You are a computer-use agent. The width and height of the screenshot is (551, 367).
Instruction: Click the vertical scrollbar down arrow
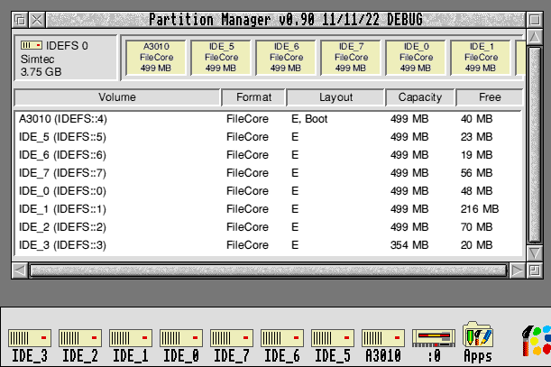coord(535,253)
